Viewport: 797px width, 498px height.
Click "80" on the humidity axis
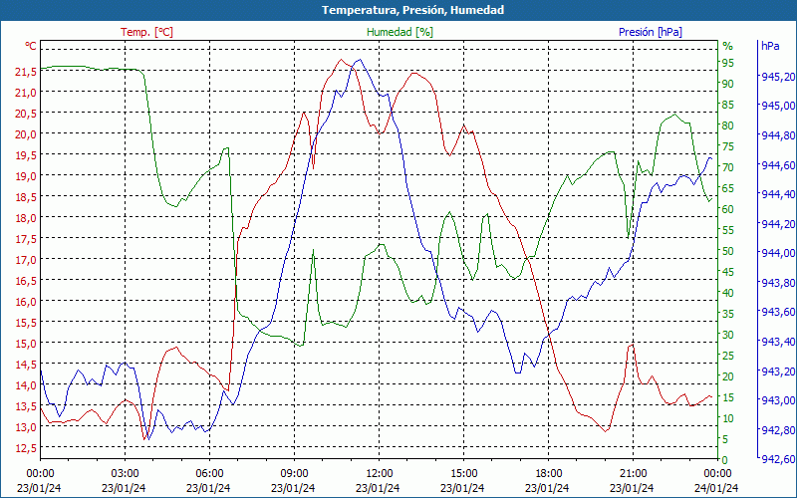click(728, 125)
